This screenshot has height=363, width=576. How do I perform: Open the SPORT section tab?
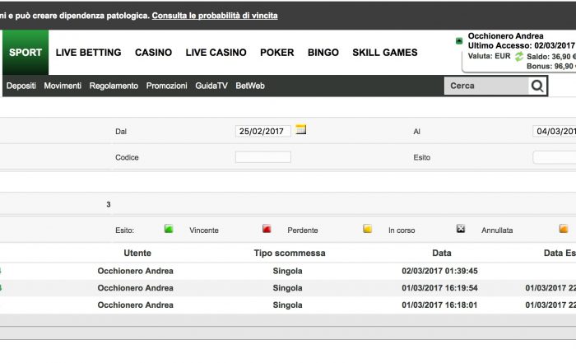[26, 53]
